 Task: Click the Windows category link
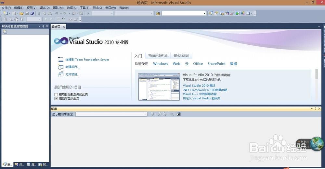(161, 64)
